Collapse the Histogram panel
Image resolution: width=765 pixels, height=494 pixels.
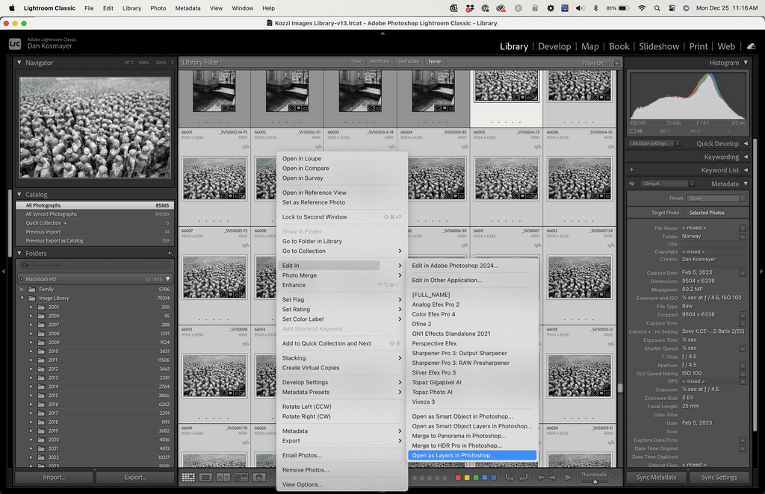pos(746,63)
